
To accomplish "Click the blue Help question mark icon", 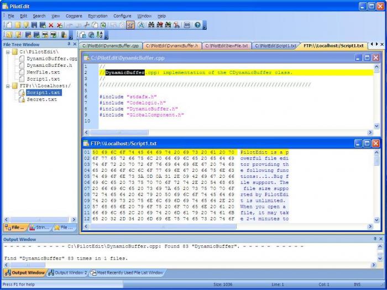I will (x=198, y=25).
